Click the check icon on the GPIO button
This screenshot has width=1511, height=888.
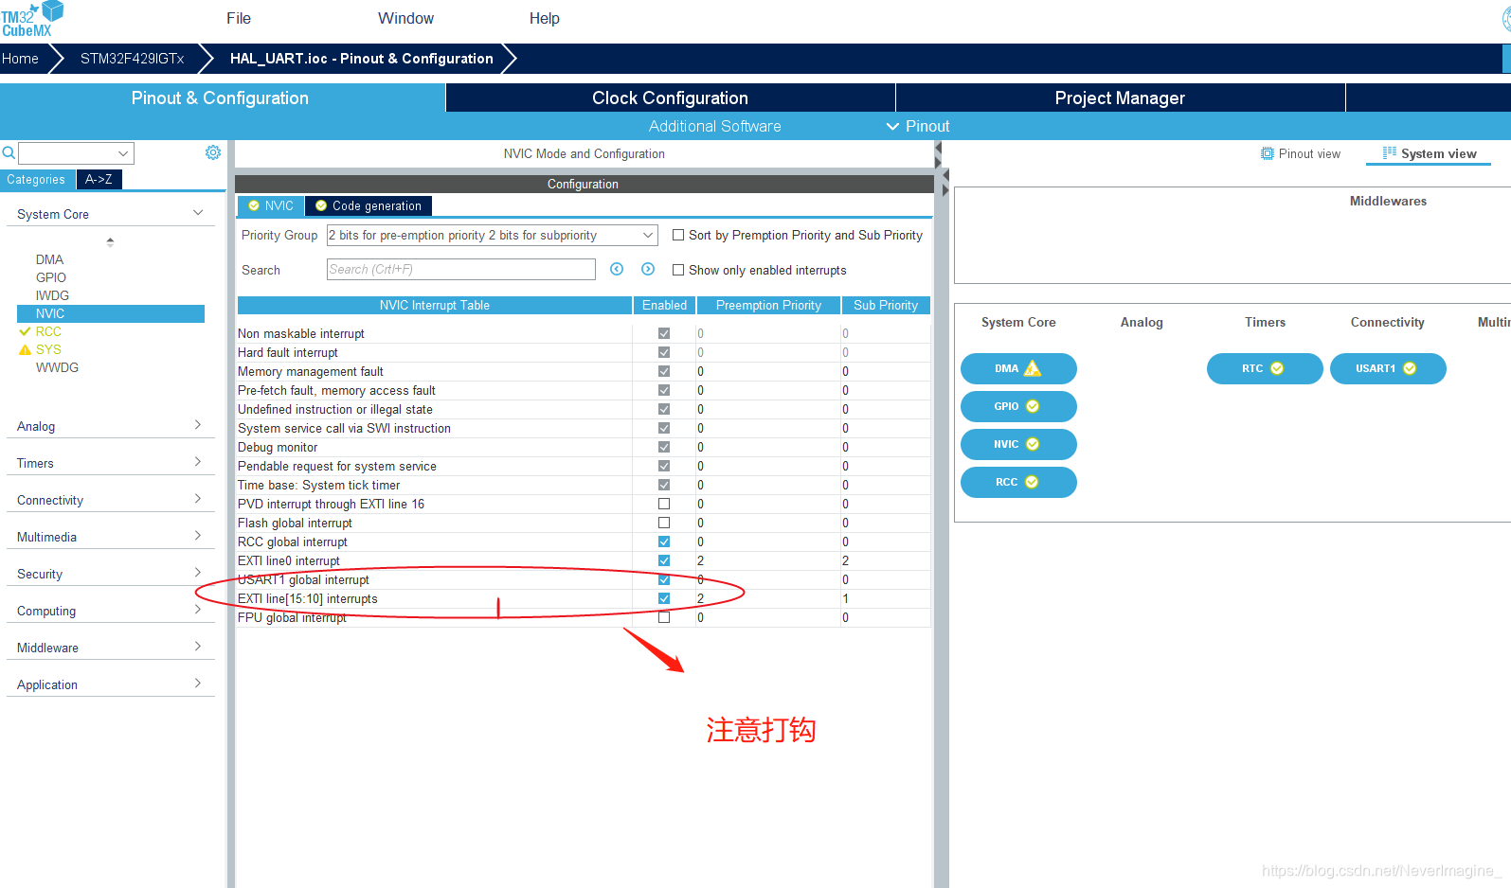[1033, 406]
